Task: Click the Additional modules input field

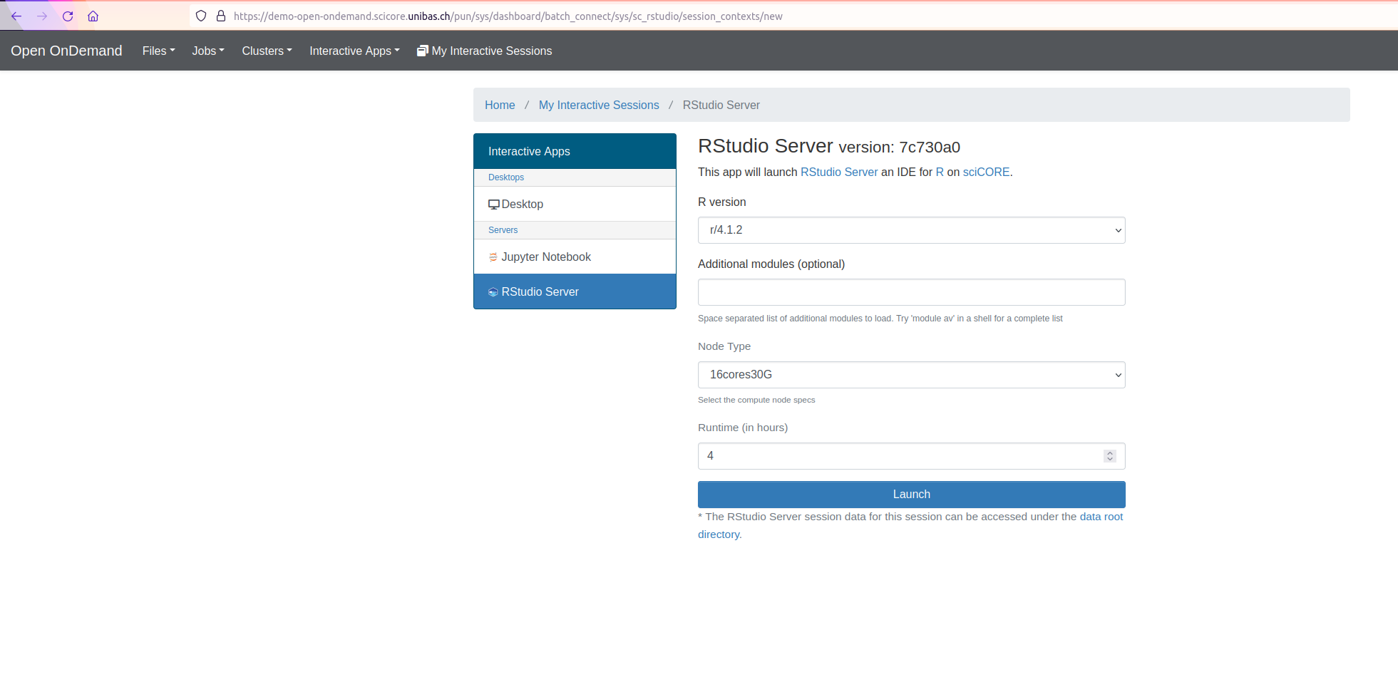Action: (910, 292)
